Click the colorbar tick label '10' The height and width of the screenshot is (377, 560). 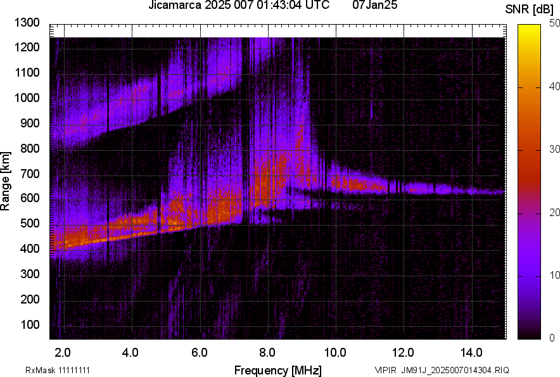554,275
